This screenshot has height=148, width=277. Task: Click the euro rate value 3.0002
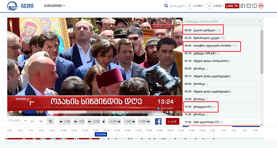tap(217, 6)
